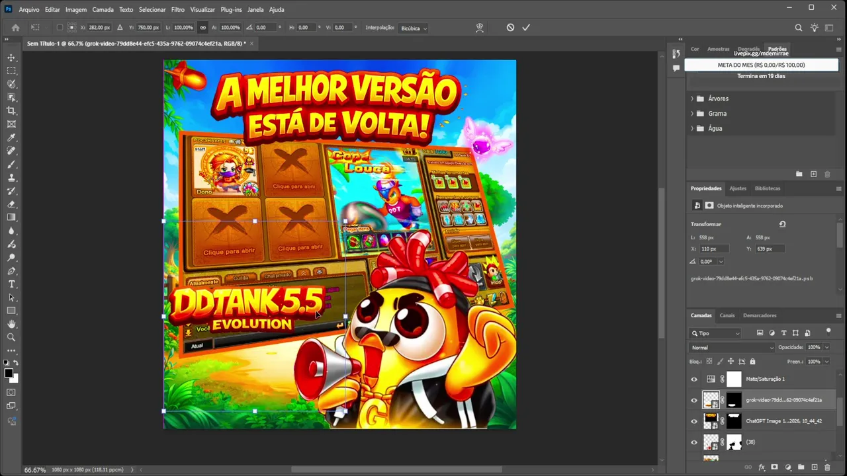
Task: Switch to the Demarcadores tab
Action: pyautogui.click(x=760, y=315)
